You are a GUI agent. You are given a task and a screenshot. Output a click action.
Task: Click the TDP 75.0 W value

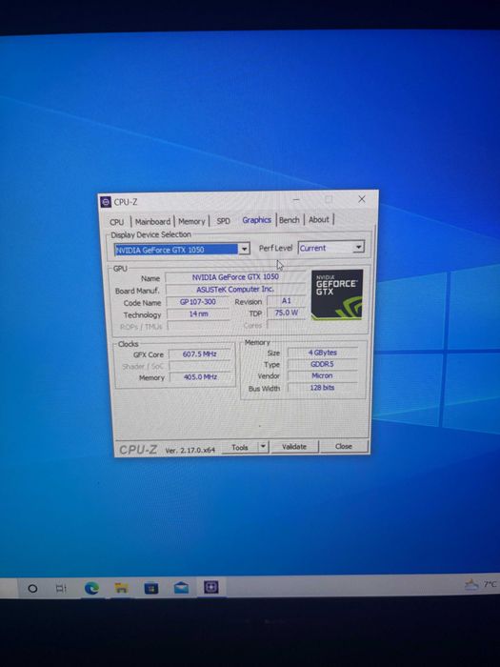(x=286, y=313)
